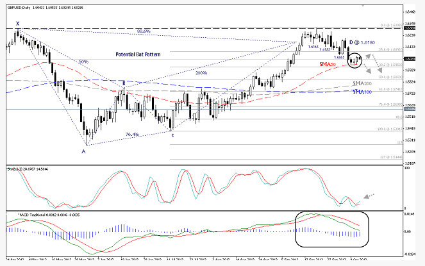This screenshot has width=425, height=266.
Task: Select the 'B' point label
Action: click(124, 83)
